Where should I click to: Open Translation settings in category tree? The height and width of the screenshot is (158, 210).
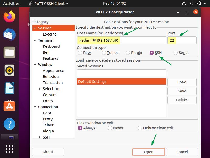pos(53,83)
